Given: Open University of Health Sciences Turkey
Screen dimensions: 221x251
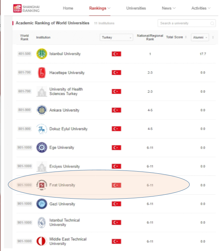Looking at the screenshot, I should tap(66, 91).
